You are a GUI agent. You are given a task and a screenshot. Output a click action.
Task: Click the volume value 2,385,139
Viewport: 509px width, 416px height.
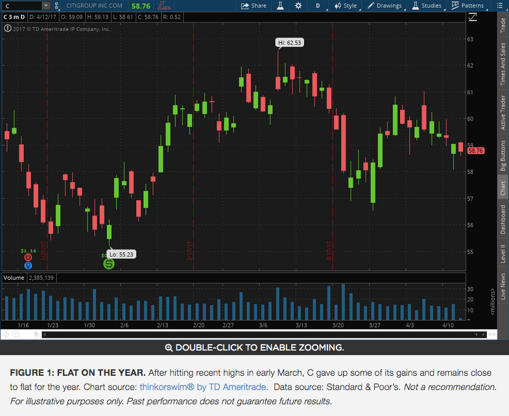click(41, 278)
